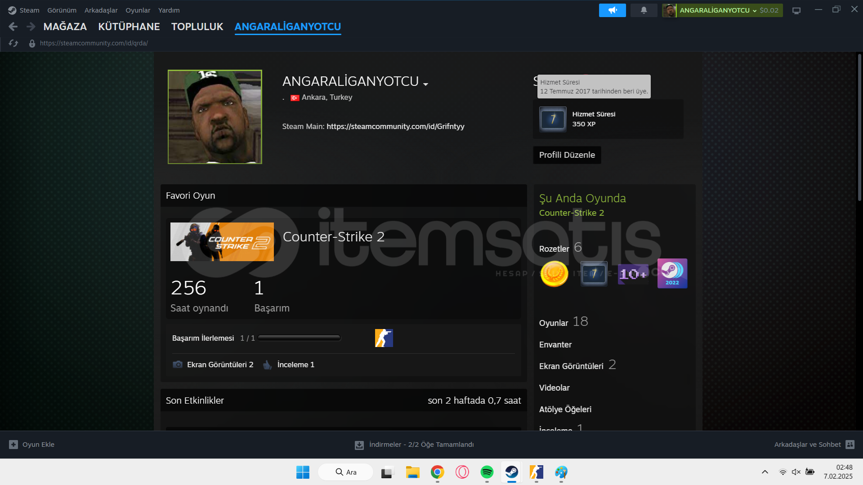Open downloads via the download icon
Image resolution: width=863 pixels, height=485 pixels.
[359, 445]
